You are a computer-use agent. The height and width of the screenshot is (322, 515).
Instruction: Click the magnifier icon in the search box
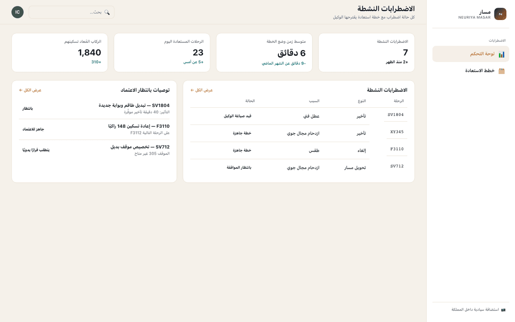(x=107, y=12)
